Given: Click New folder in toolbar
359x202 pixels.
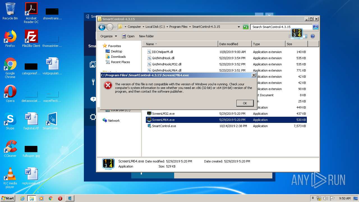Looking at the screenshot, I should (146, 36).
